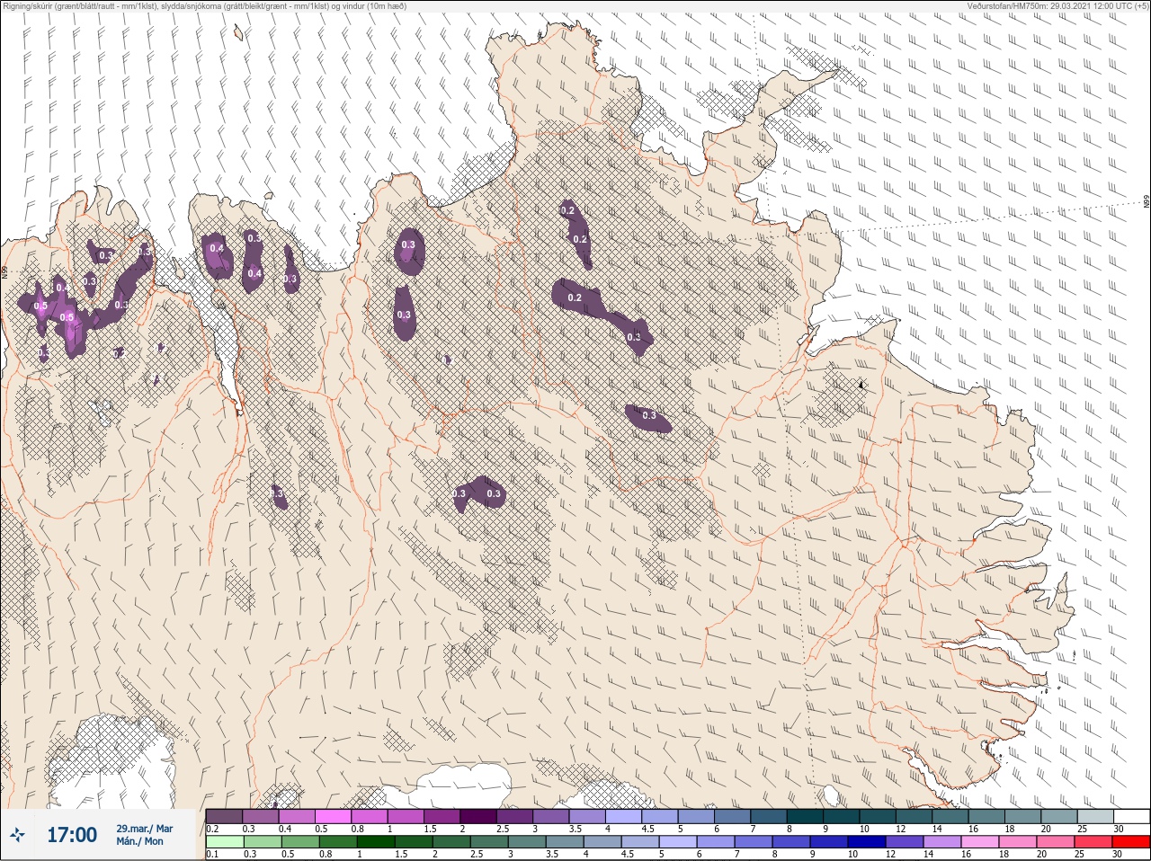Select the palest green 0.1 legend swatch
The width and height of the screenshot is (1151, 861).
225,842
